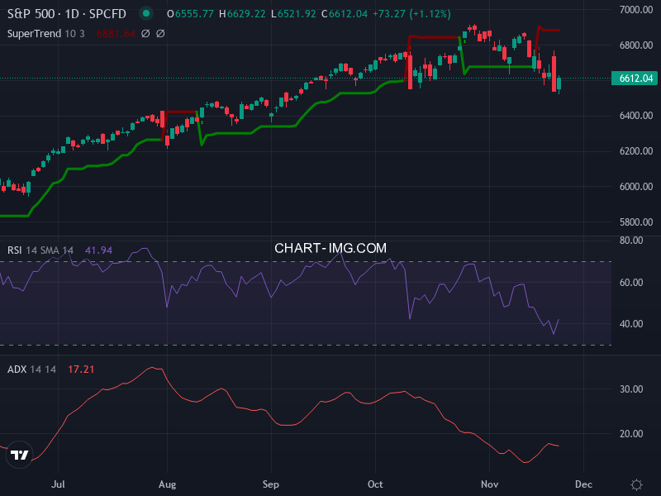
Task: Click the first Ø icon on SuperTrend row
Action: (x=146, y=34)
